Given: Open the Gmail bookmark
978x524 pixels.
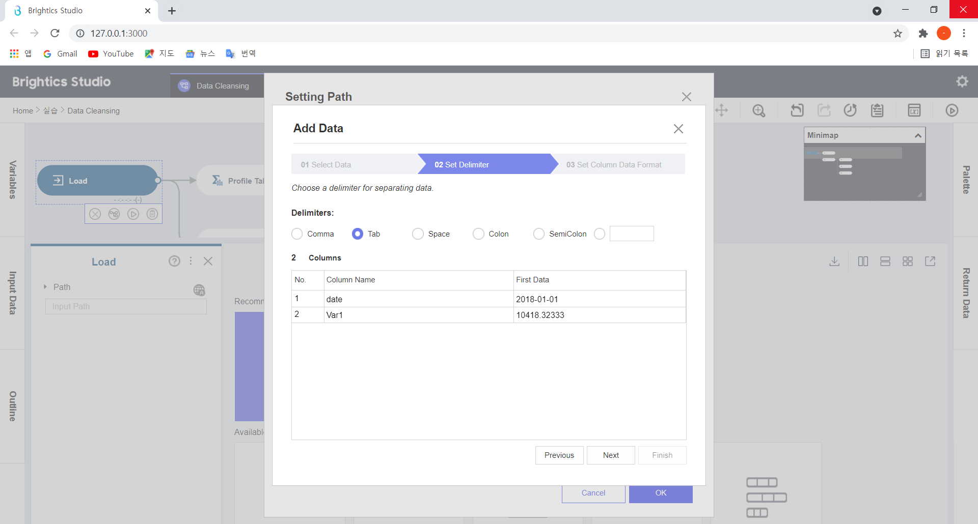Looking at the screenshot, I should (60, 53).
